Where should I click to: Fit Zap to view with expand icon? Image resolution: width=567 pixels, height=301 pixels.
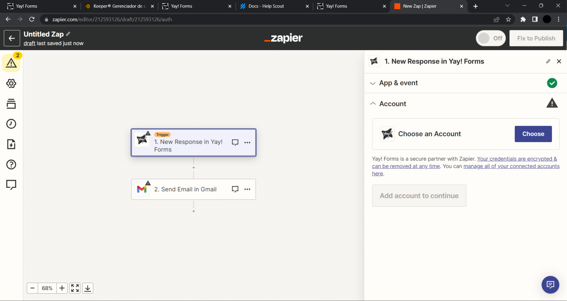(75, 288)
